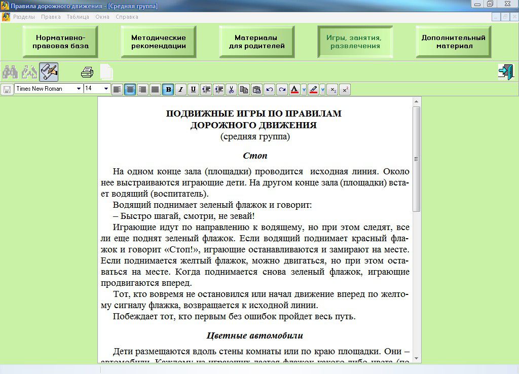Copy selection with the copy icon
Viewport: 519px width, 374px height.
244,89
